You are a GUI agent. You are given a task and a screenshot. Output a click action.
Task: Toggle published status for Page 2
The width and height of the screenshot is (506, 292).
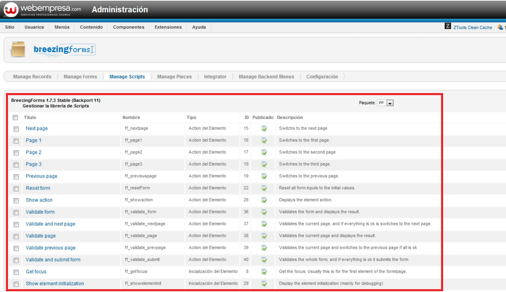click(x=264, y=152)
